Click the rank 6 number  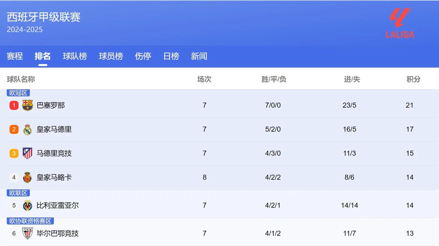[x=14, y=233]
